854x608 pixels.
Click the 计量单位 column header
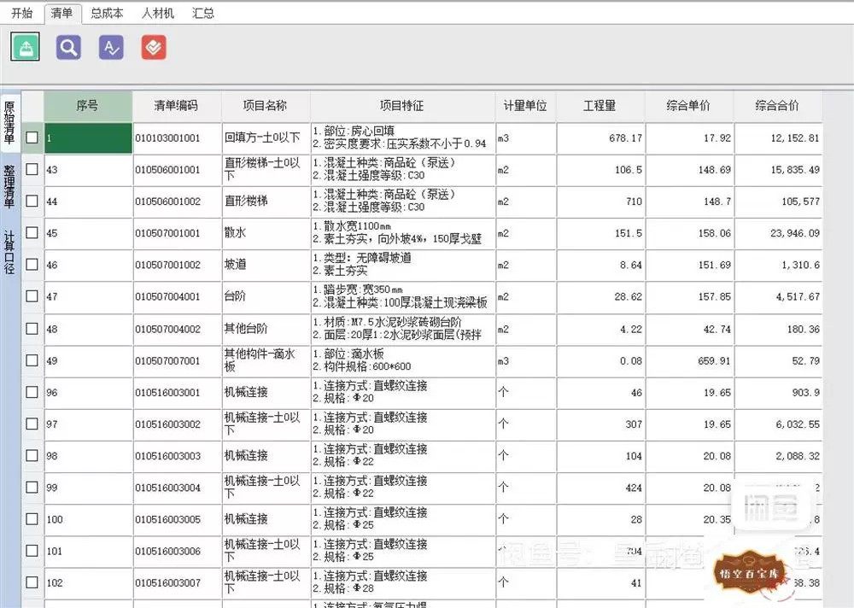point(525,106)
